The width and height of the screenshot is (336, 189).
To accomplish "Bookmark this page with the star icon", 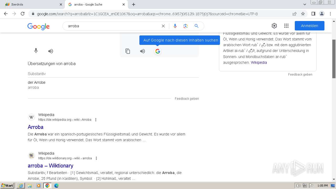I will (x=303, y=14).
